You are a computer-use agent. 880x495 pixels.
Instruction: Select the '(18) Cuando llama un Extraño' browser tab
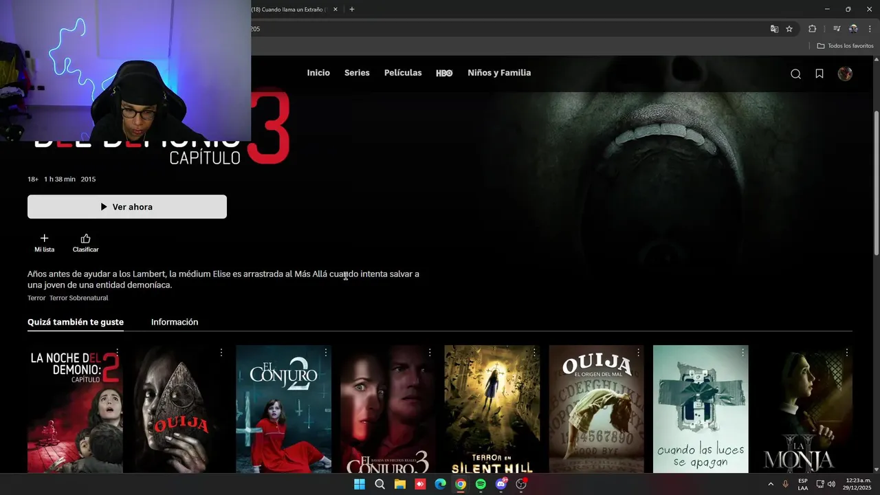tap(289, 10)
